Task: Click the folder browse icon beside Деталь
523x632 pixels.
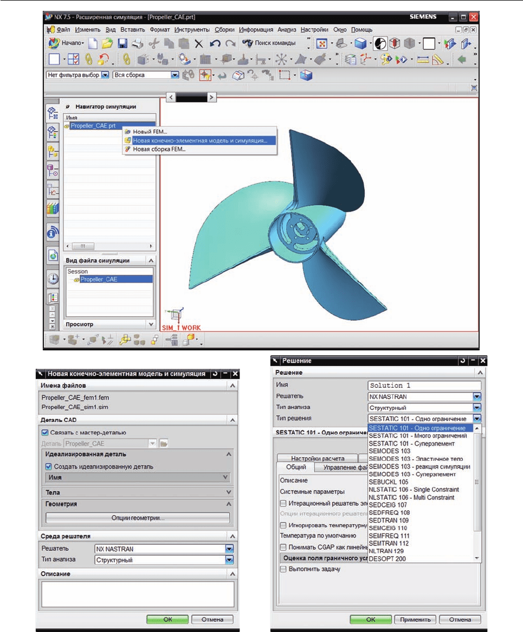Action: [x=163, y=444]
